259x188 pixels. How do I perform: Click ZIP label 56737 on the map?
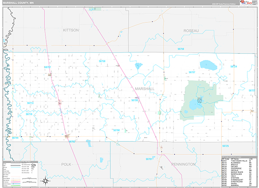point(192,72)
